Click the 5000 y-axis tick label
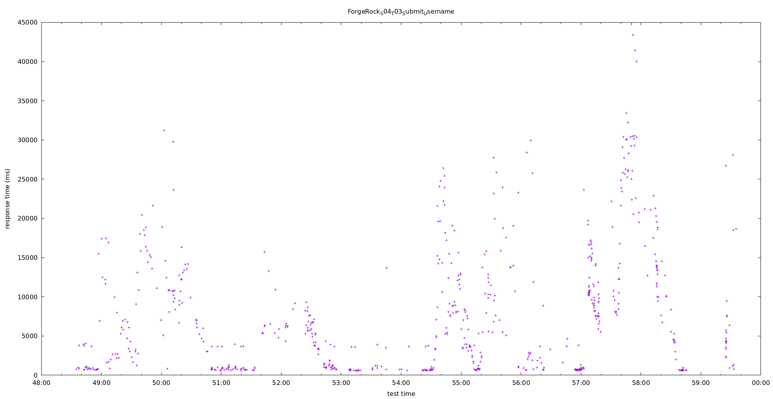 [29, 336]
